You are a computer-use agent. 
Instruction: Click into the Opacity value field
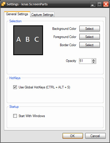[x=85, y=61]
